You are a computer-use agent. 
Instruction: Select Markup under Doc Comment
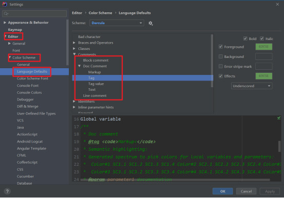click(x=94, y=72)
